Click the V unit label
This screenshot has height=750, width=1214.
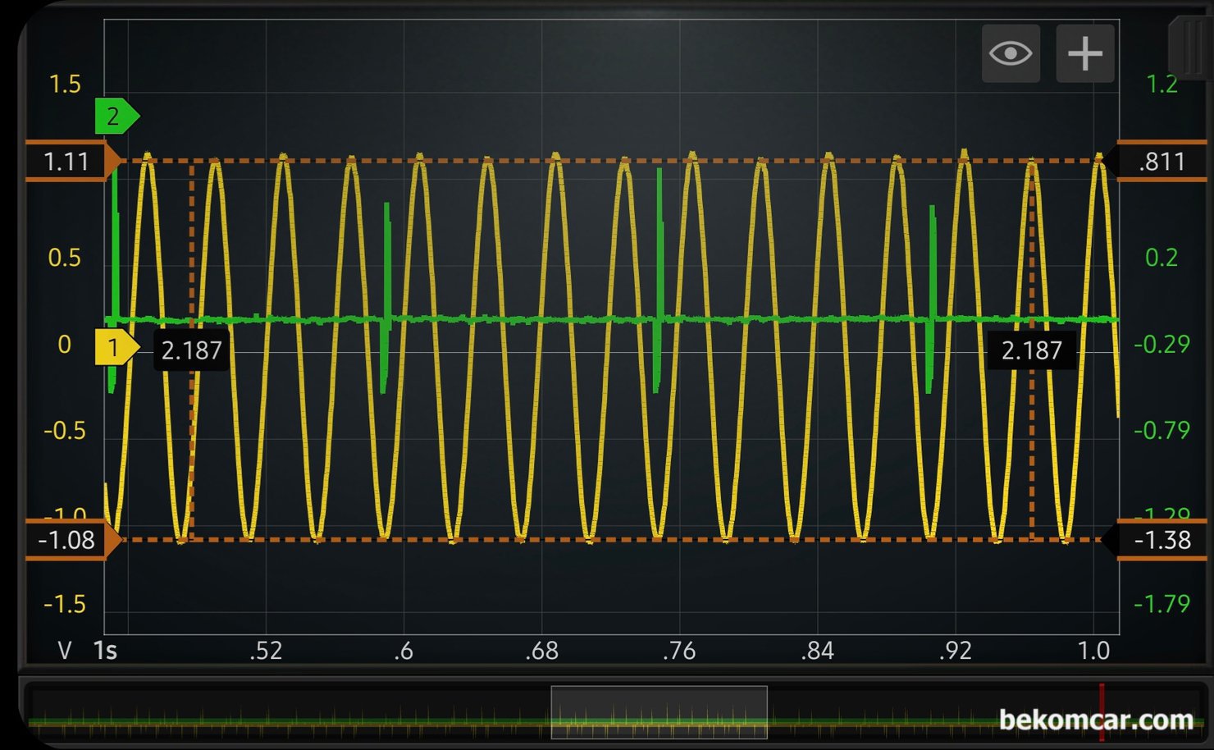(x=65, y=651)
